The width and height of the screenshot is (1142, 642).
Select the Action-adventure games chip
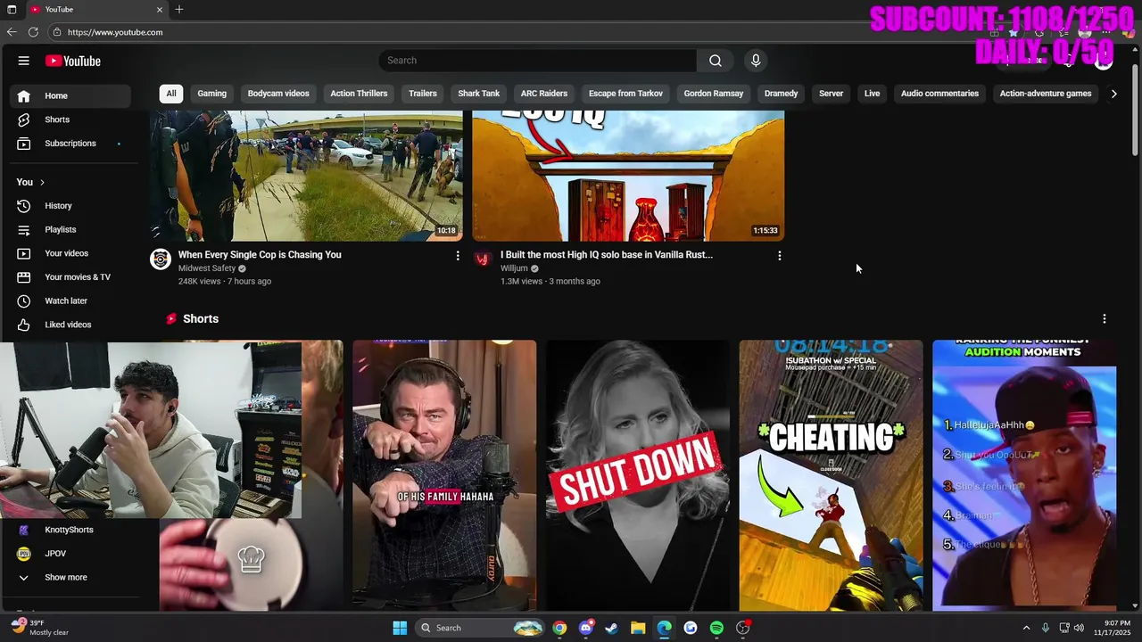[1046, 94]
